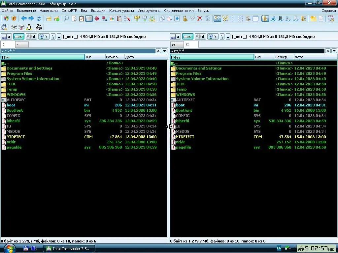Click the Linux penguin icon
This screenshot has height=253, width=338.
point(29,27)
